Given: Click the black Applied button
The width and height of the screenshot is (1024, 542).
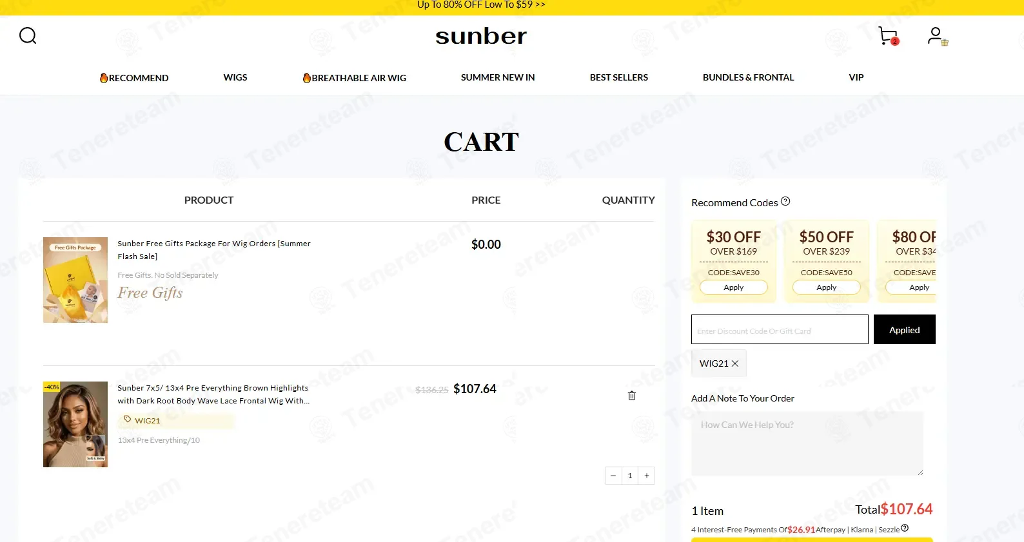Looking at the screenshot, I should click(905, 329).
